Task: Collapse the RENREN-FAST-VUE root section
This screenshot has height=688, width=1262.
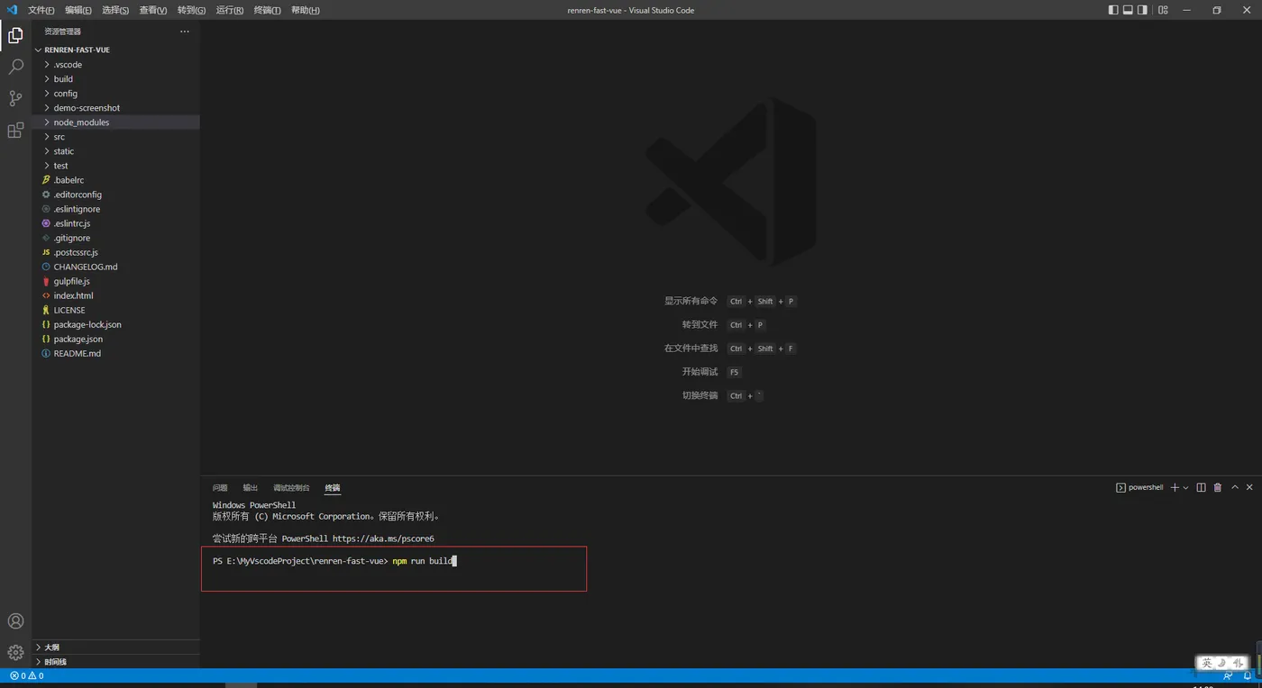Action: click(115, 50)
